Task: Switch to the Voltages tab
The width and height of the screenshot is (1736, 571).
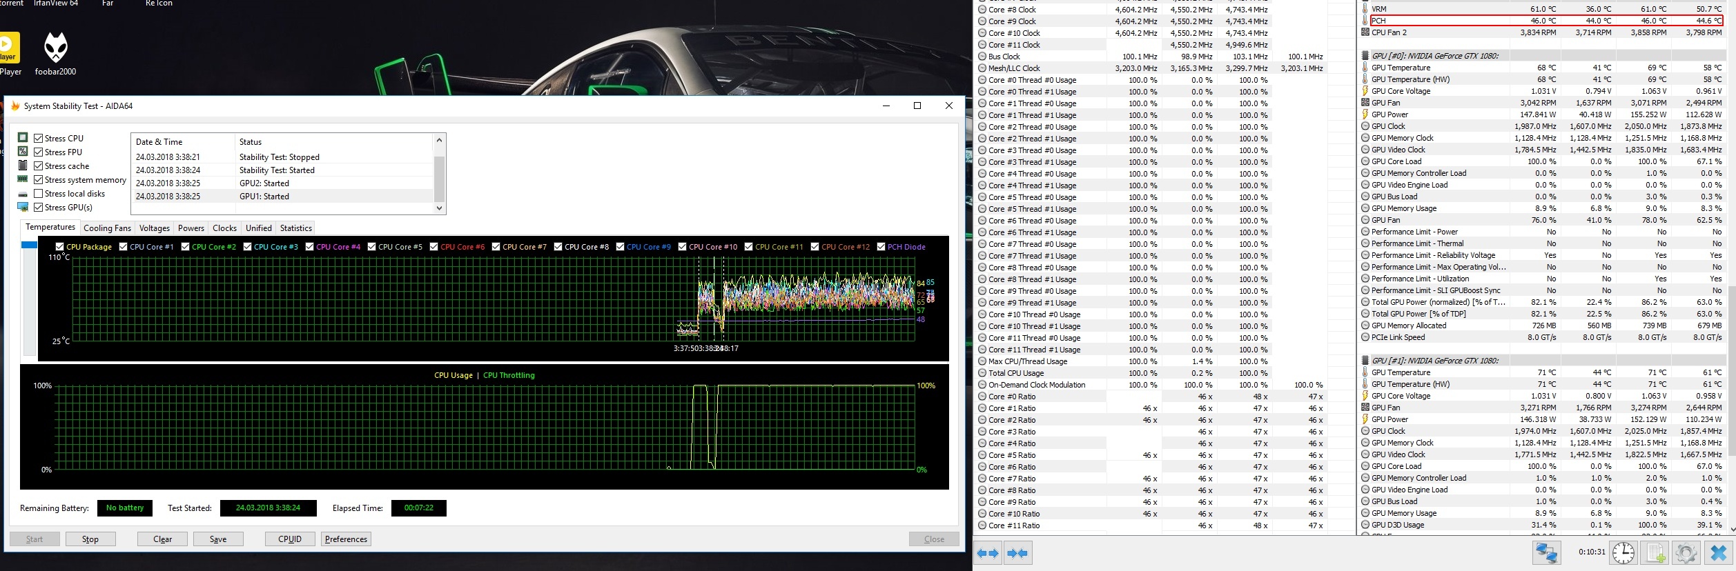Action: [x=155, y=228]
